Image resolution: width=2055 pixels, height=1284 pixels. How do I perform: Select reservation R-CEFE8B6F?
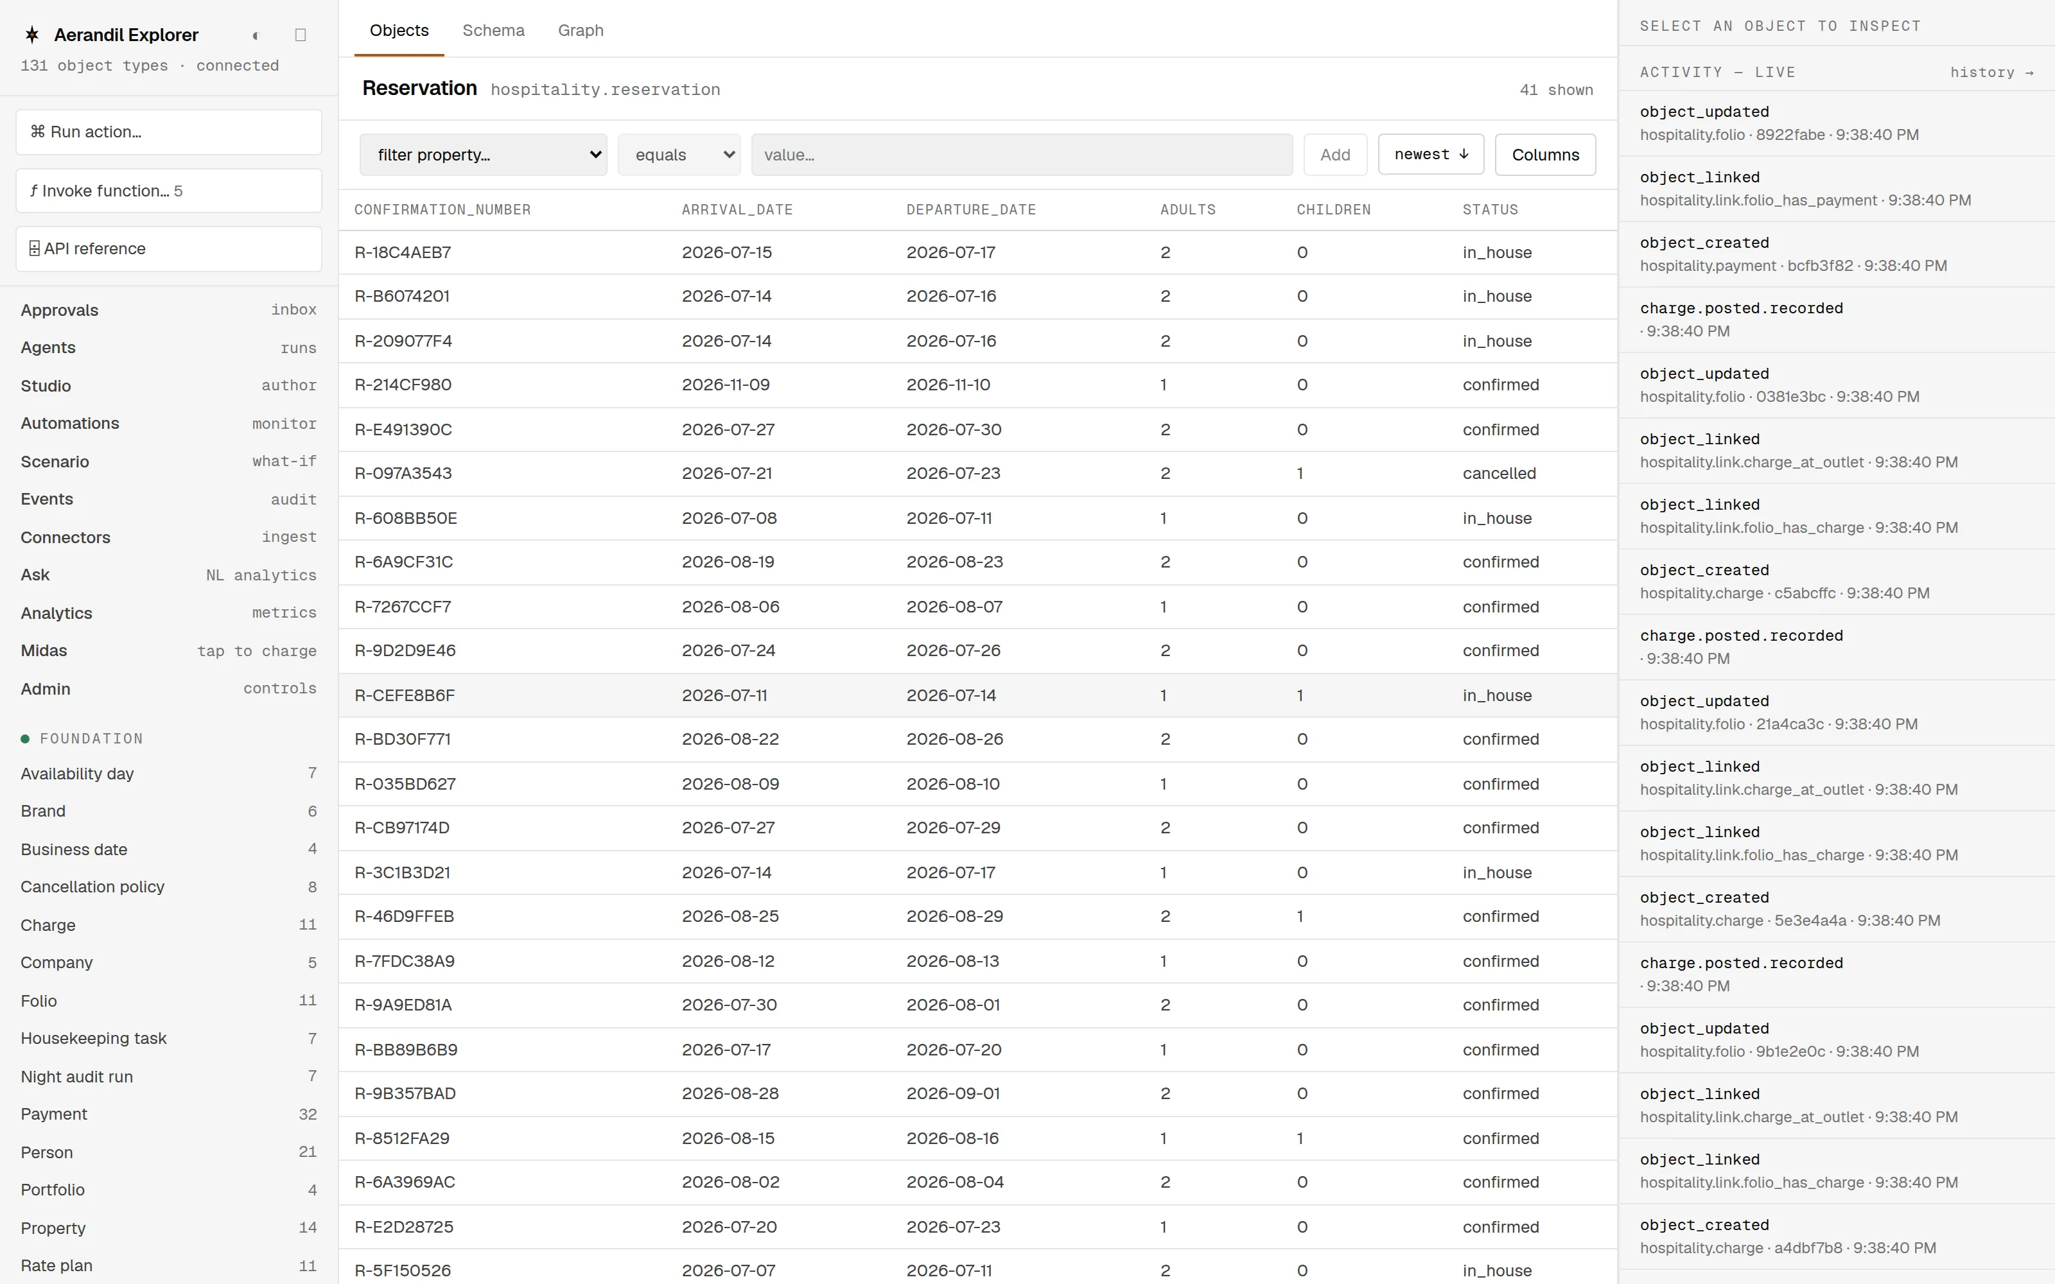pos(977,695)
